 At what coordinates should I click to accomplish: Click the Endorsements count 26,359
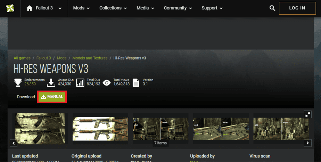pos(30,84)
